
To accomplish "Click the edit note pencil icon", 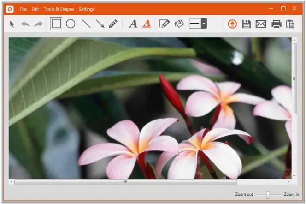I will click(165, 24).
